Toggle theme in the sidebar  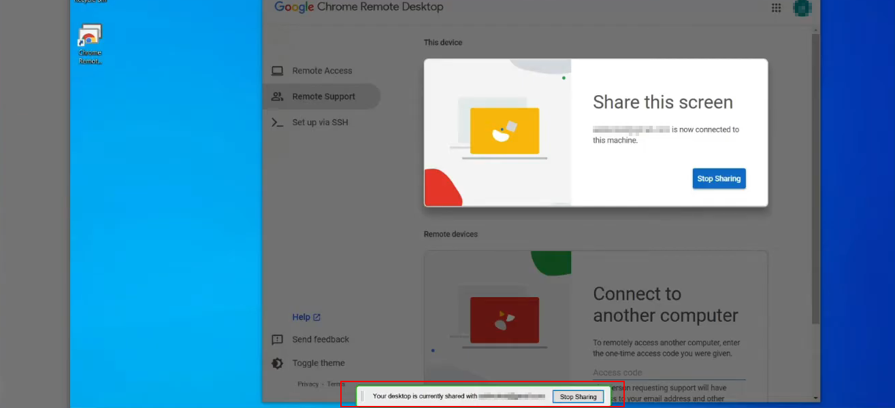point(319,363)
